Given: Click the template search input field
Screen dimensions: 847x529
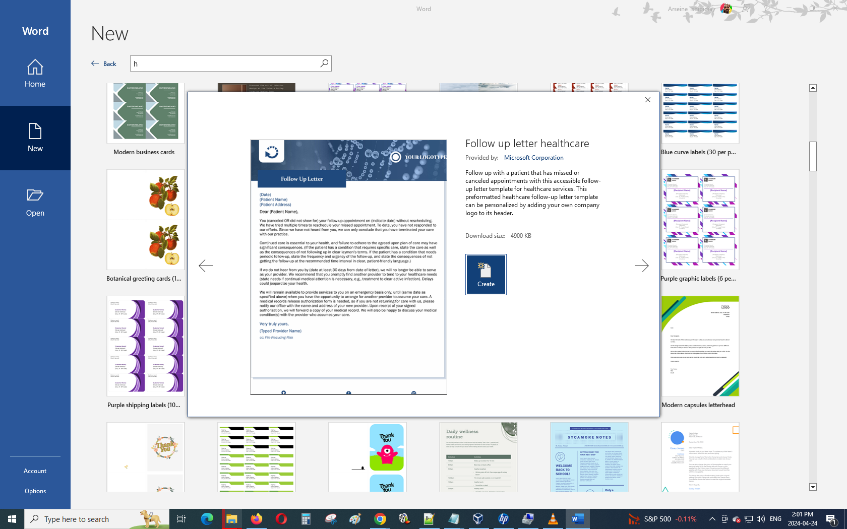Looking at the screenshot, I should point(224,63).
